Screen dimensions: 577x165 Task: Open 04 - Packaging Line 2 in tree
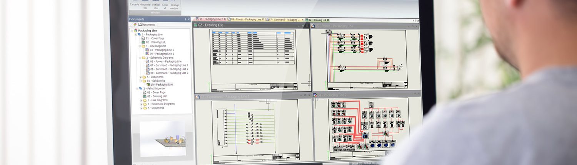coord(162,54)
